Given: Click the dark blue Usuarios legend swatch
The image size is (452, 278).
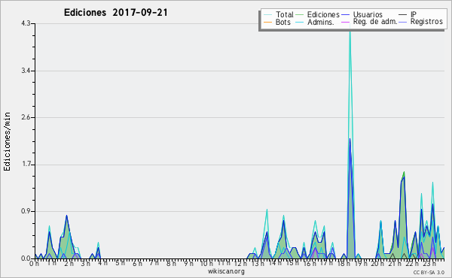Looking at the screenshot, I should (x=345, y=15).
